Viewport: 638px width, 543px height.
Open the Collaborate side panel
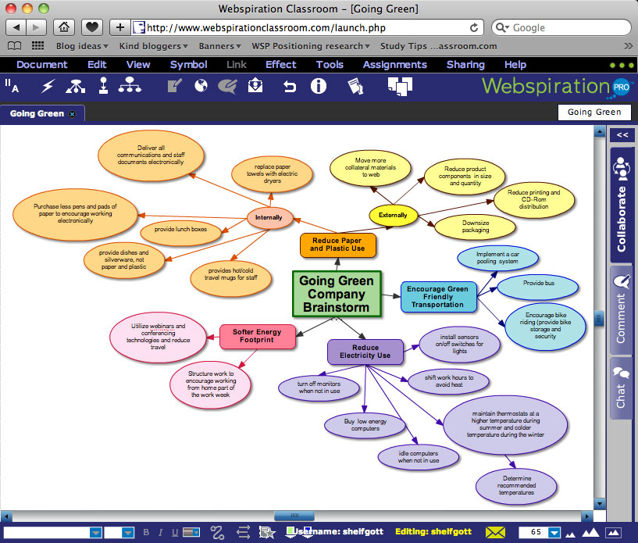tap(622, 205)
